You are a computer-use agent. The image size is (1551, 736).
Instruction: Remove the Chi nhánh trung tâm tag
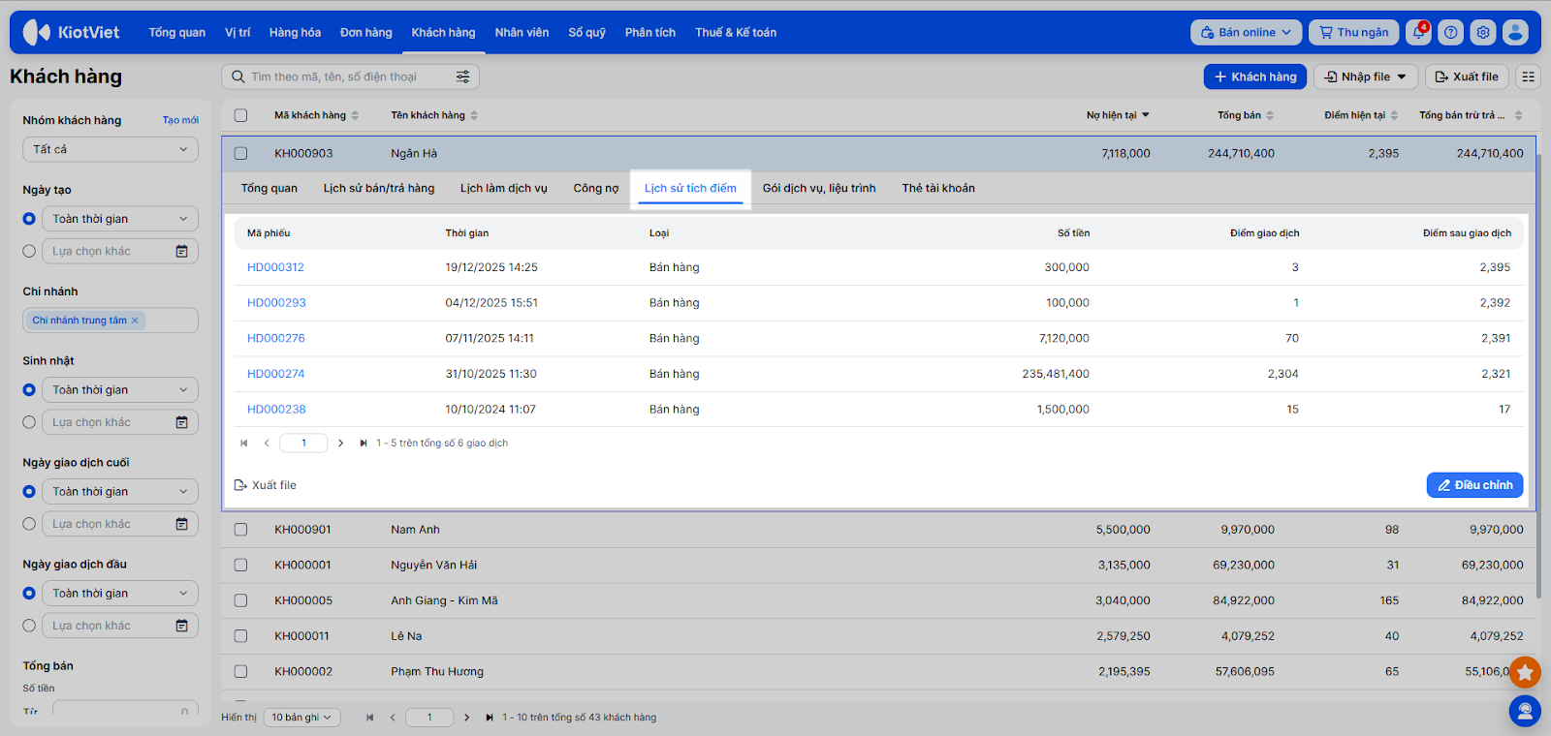point(135,321)
